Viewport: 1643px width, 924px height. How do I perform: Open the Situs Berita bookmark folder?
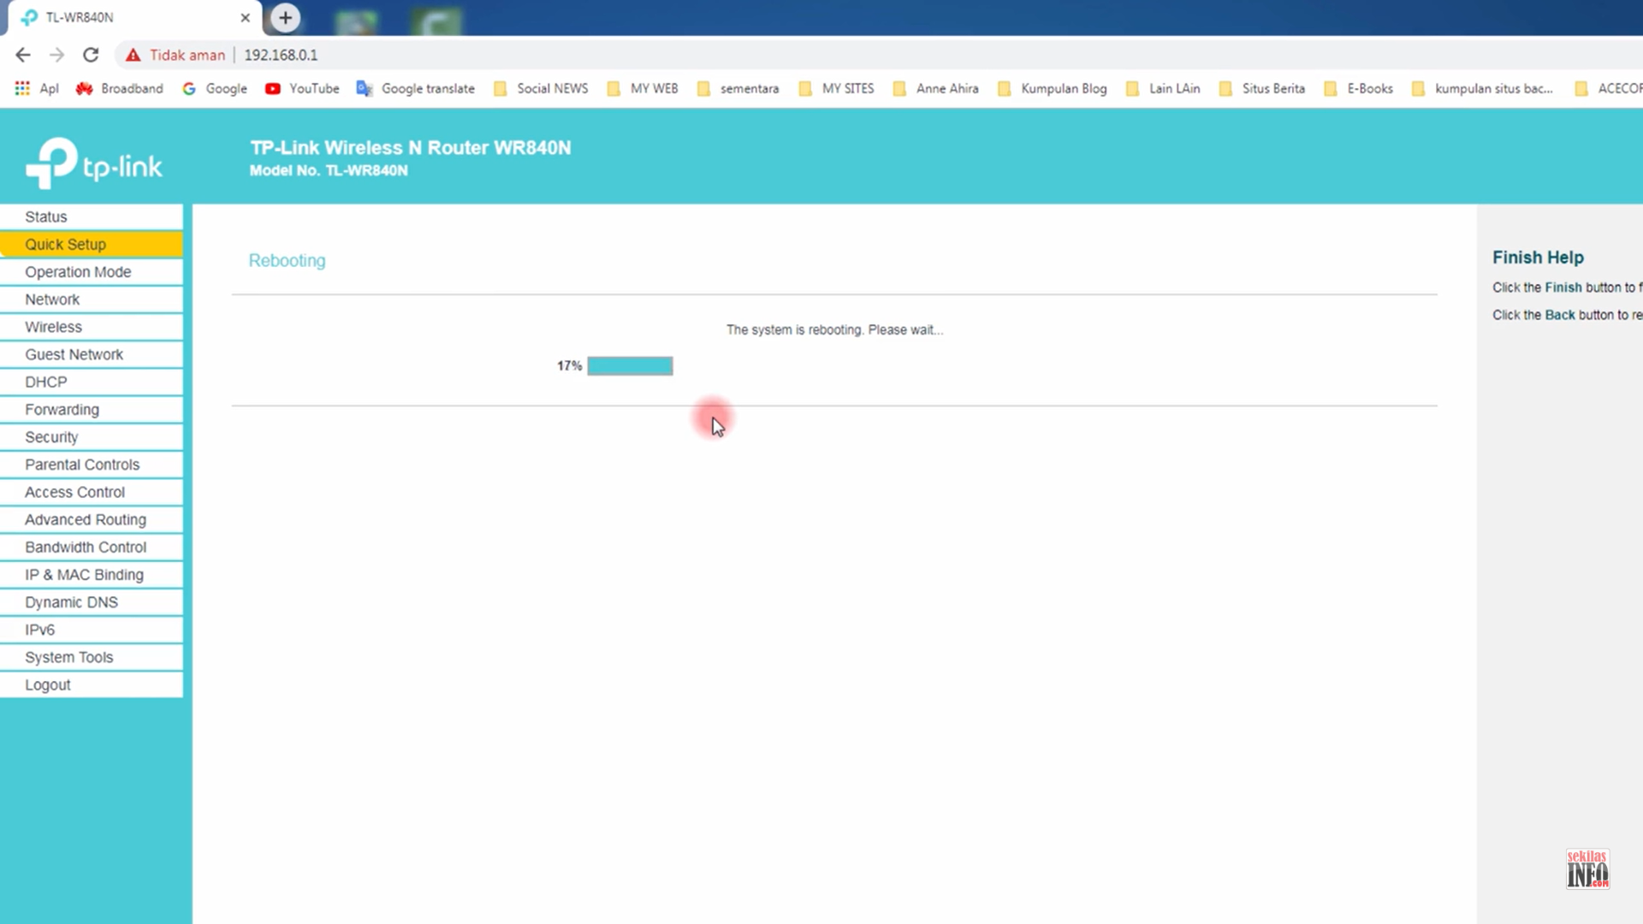[x=1262, y=88]
